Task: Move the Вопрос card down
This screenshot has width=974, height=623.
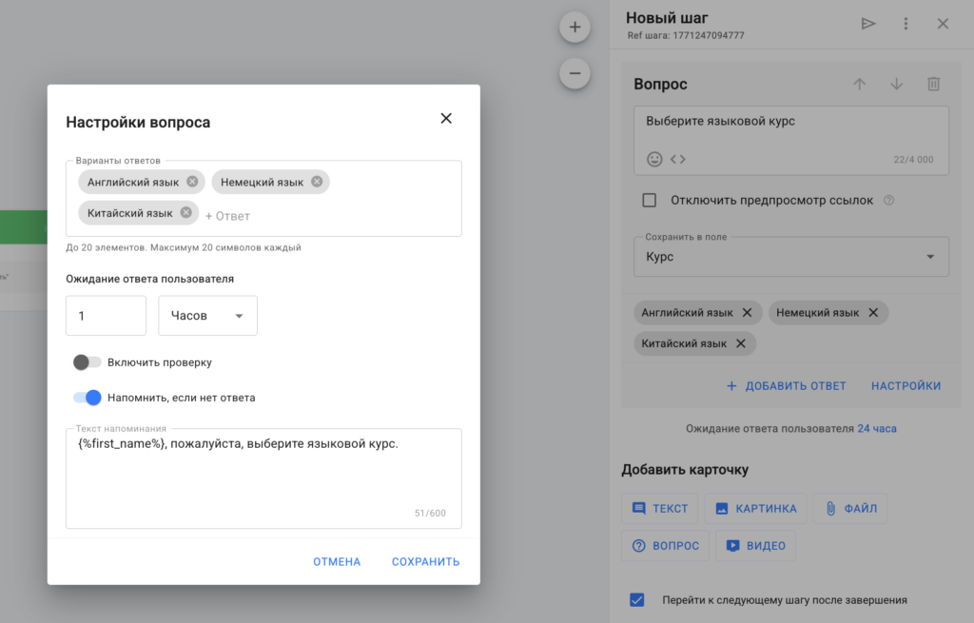Action: (x=896, y=84)
